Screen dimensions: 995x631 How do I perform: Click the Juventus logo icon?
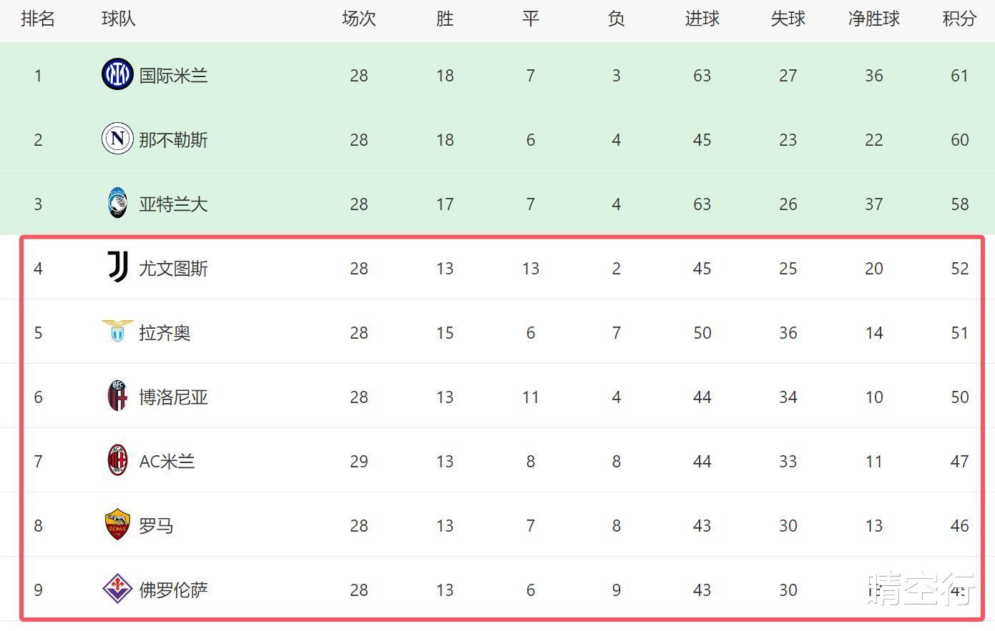pos(117,268)
